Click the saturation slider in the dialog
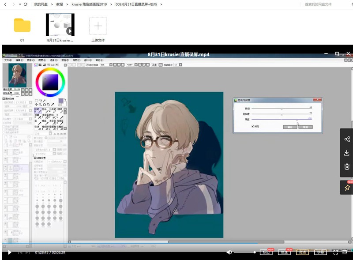Image resolution: width=353 pixels, height=260 pixels. click(282, 114)
